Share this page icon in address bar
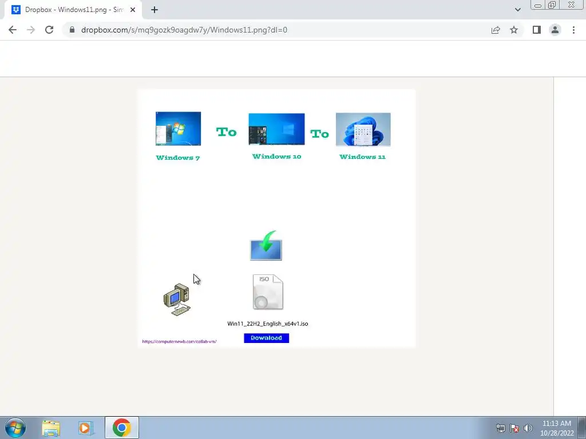 (496, 30)
